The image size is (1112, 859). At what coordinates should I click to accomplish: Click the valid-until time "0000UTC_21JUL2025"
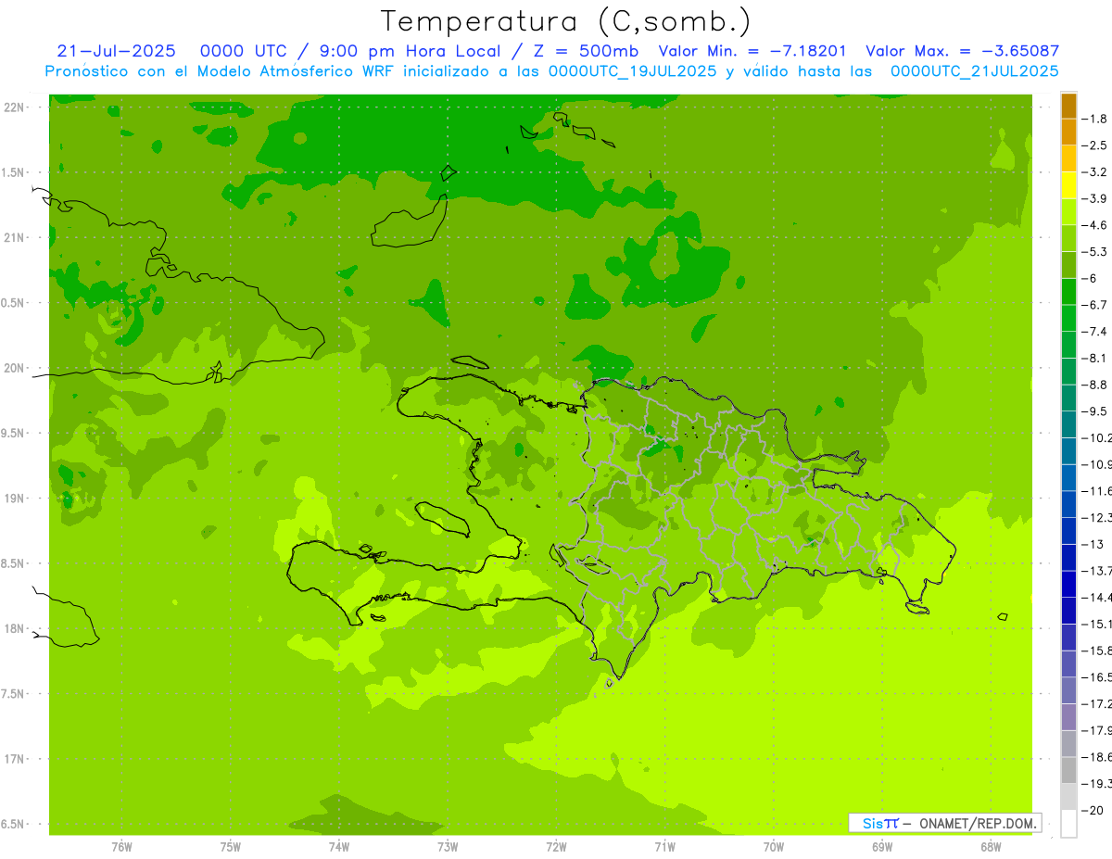point(975,70)
